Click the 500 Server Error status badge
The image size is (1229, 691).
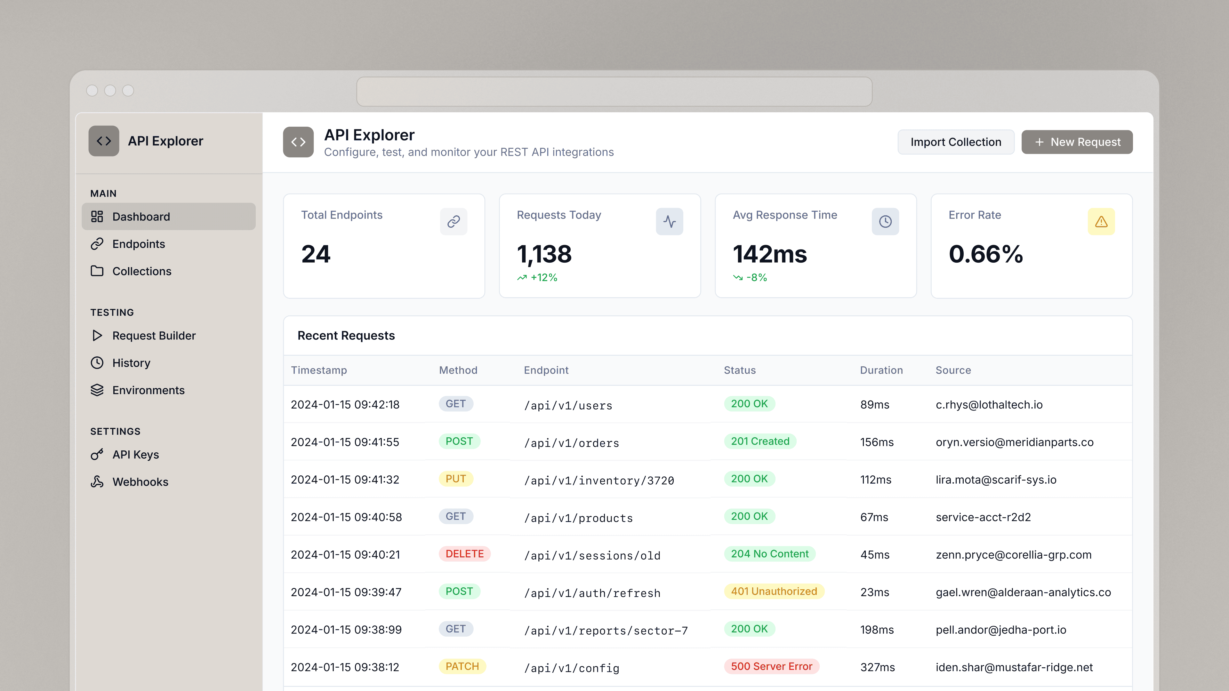tap(771, 666)
